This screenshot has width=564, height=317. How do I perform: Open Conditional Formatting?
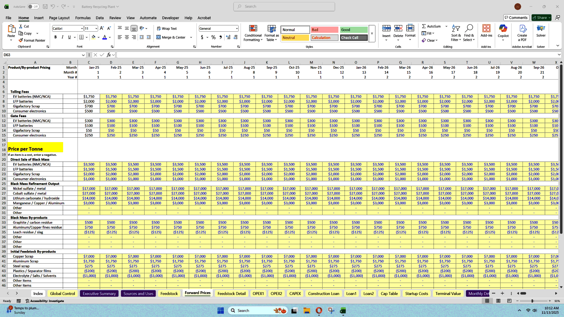(x=253, y=33)
